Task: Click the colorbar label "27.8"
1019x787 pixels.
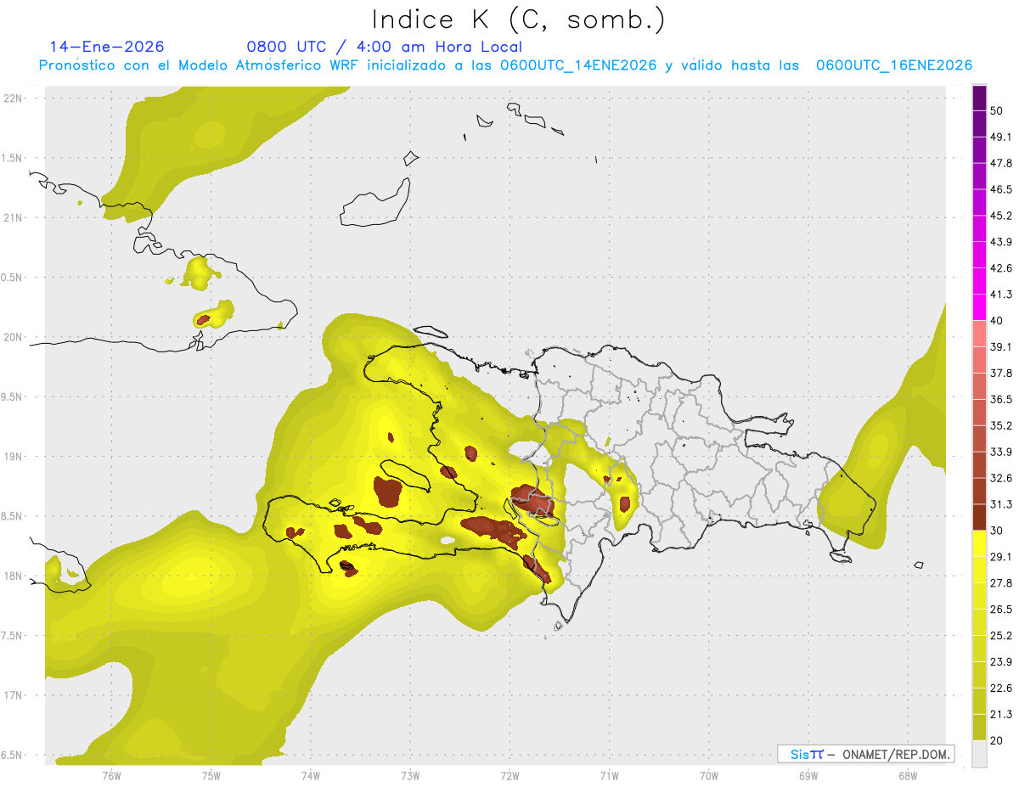Action: pos(1001,582)
